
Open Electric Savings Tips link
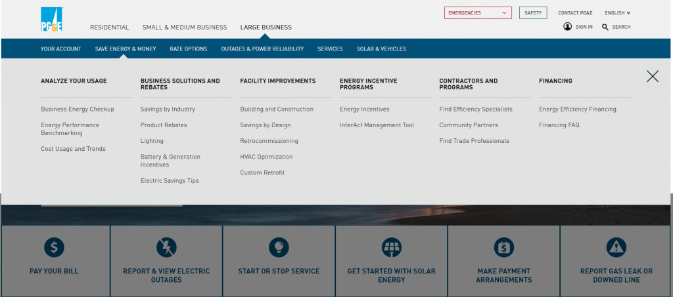tap(170, 180)
